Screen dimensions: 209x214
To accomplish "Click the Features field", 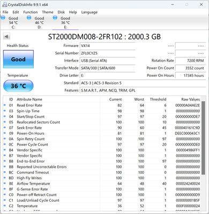I will [143, 90].
